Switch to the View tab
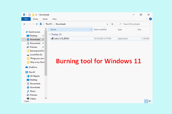This screenshot has height=114, width=172. (54, 19)
